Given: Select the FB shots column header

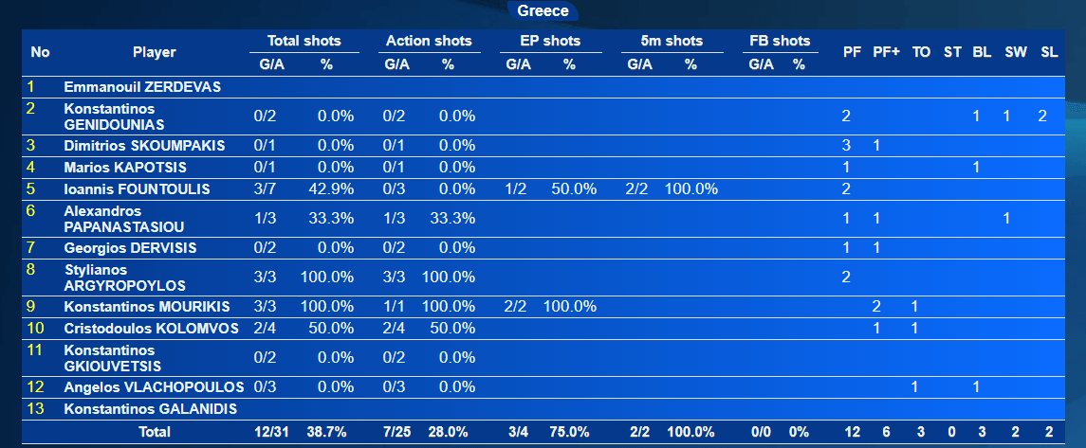Looking at the screenshot, I should tap(779, 41).
